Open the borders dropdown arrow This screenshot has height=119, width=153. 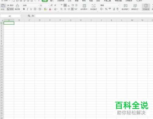tap(37, 9)
